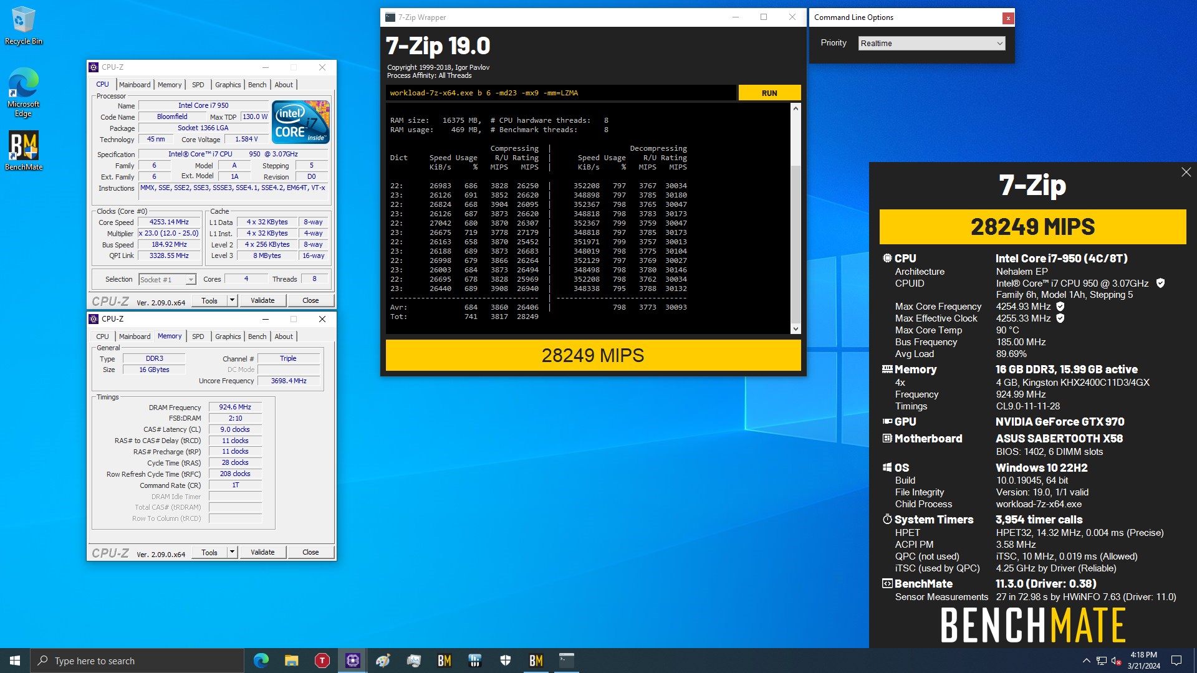Viewport: 1197px width, 673px height.
Task: Click the 7-Zip output scrollbar thumb
Action: coord(796,243)
